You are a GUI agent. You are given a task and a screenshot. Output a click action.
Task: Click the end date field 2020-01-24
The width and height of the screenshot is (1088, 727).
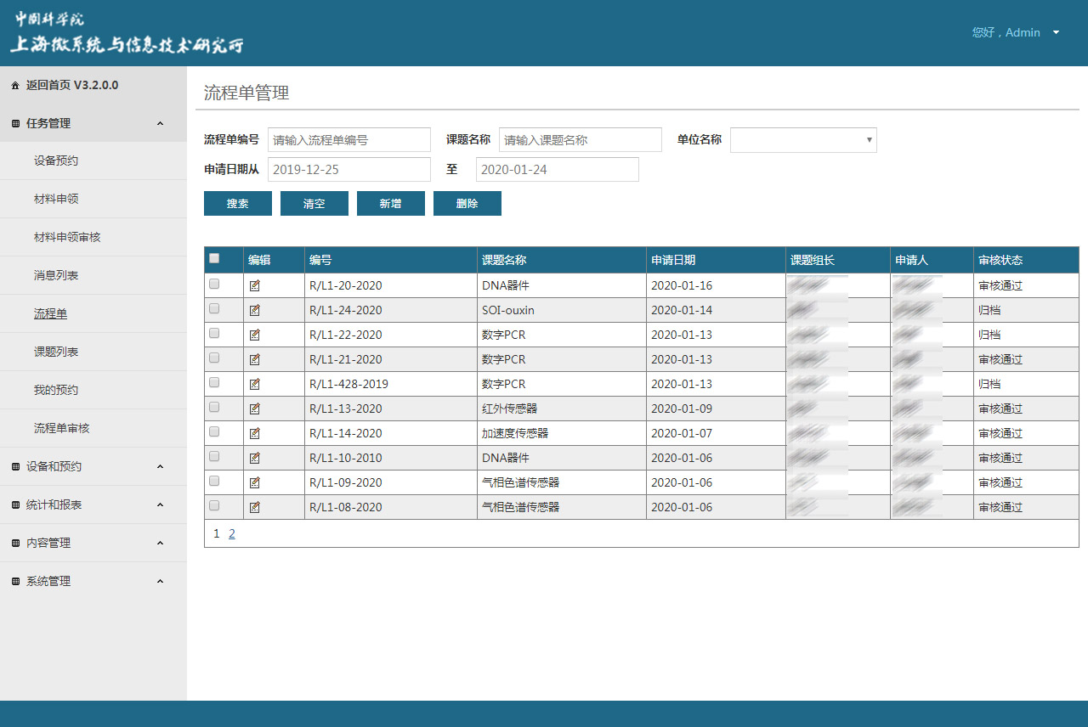tap(558, 170)
